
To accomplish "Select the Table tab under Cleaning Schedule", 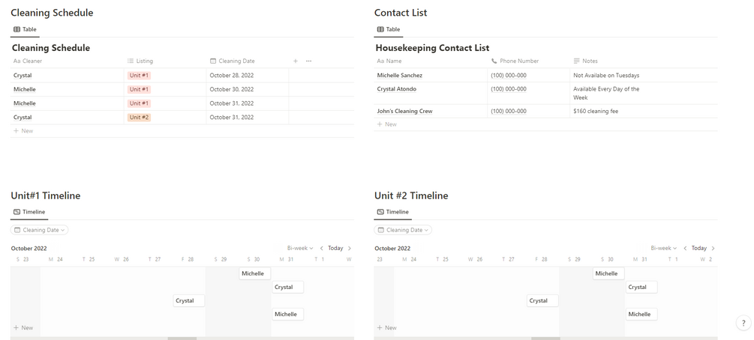I will point(25,29).
